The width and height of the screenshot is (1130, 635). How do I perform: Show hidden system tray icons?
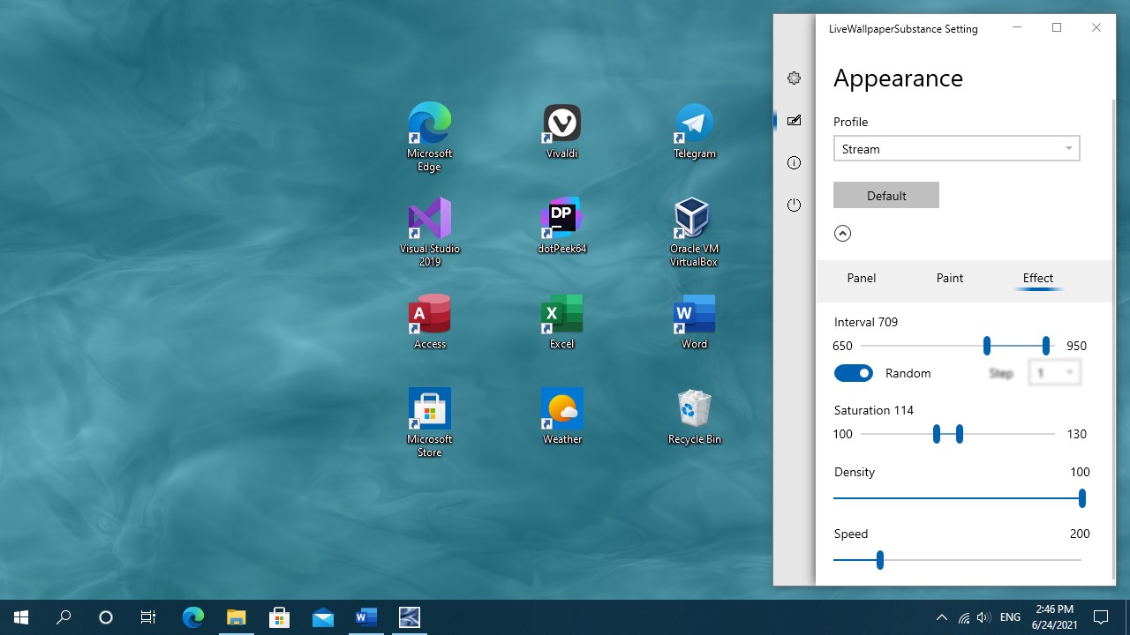(x=941, y=617)
